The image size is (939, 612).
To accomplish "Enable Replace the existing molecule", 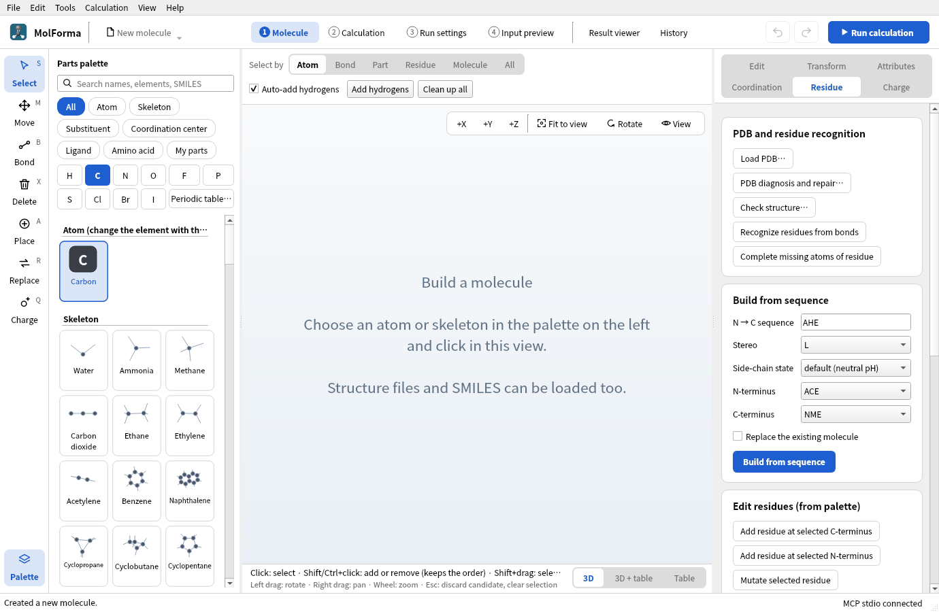I will [x=738, y=437].
